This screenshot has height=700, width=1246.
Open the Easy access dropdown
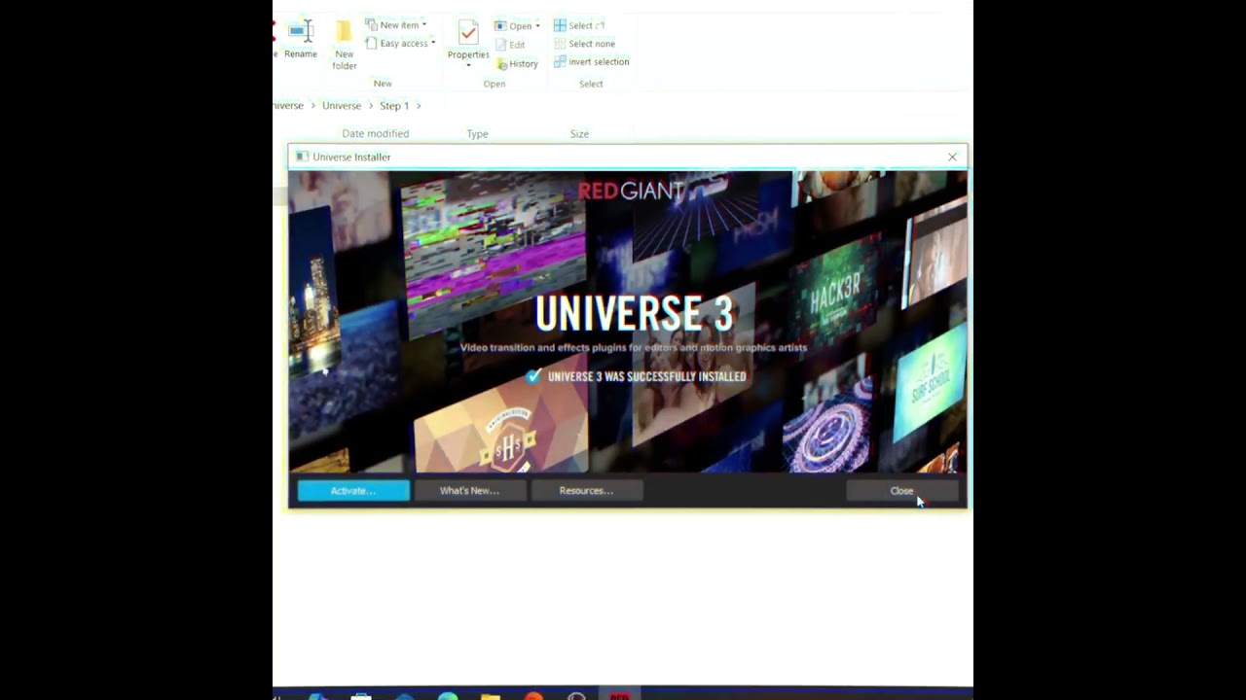[400, 43]
